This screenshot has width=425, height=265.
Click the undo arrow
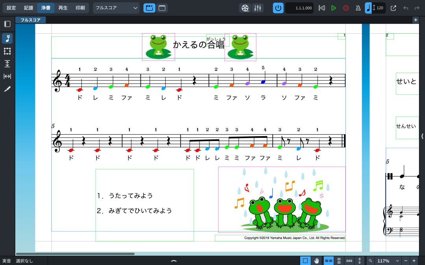406,8
